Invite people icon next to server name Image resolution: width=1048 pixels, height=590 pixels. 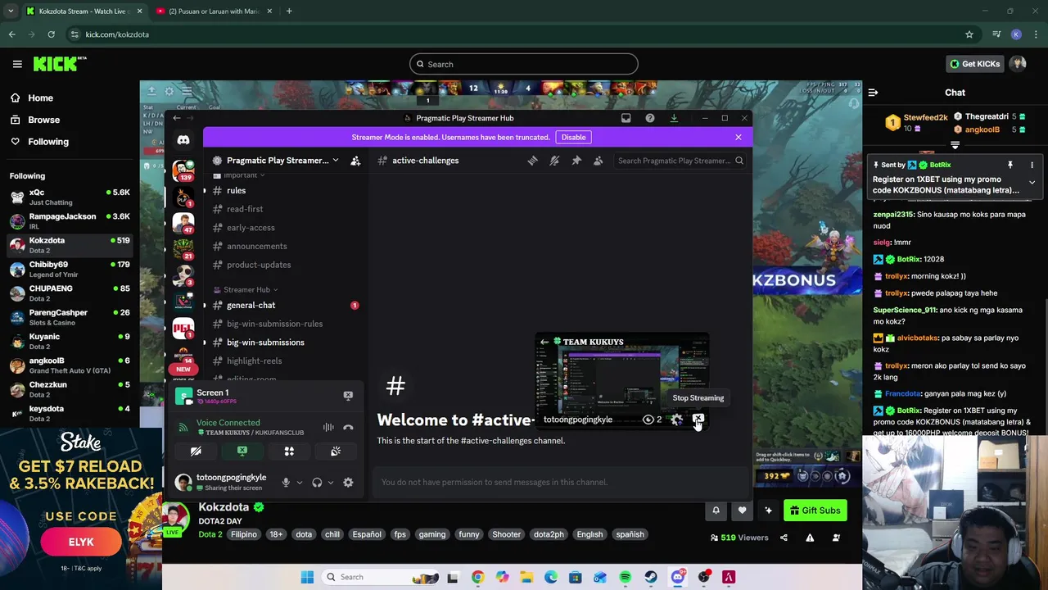(355, 161)
